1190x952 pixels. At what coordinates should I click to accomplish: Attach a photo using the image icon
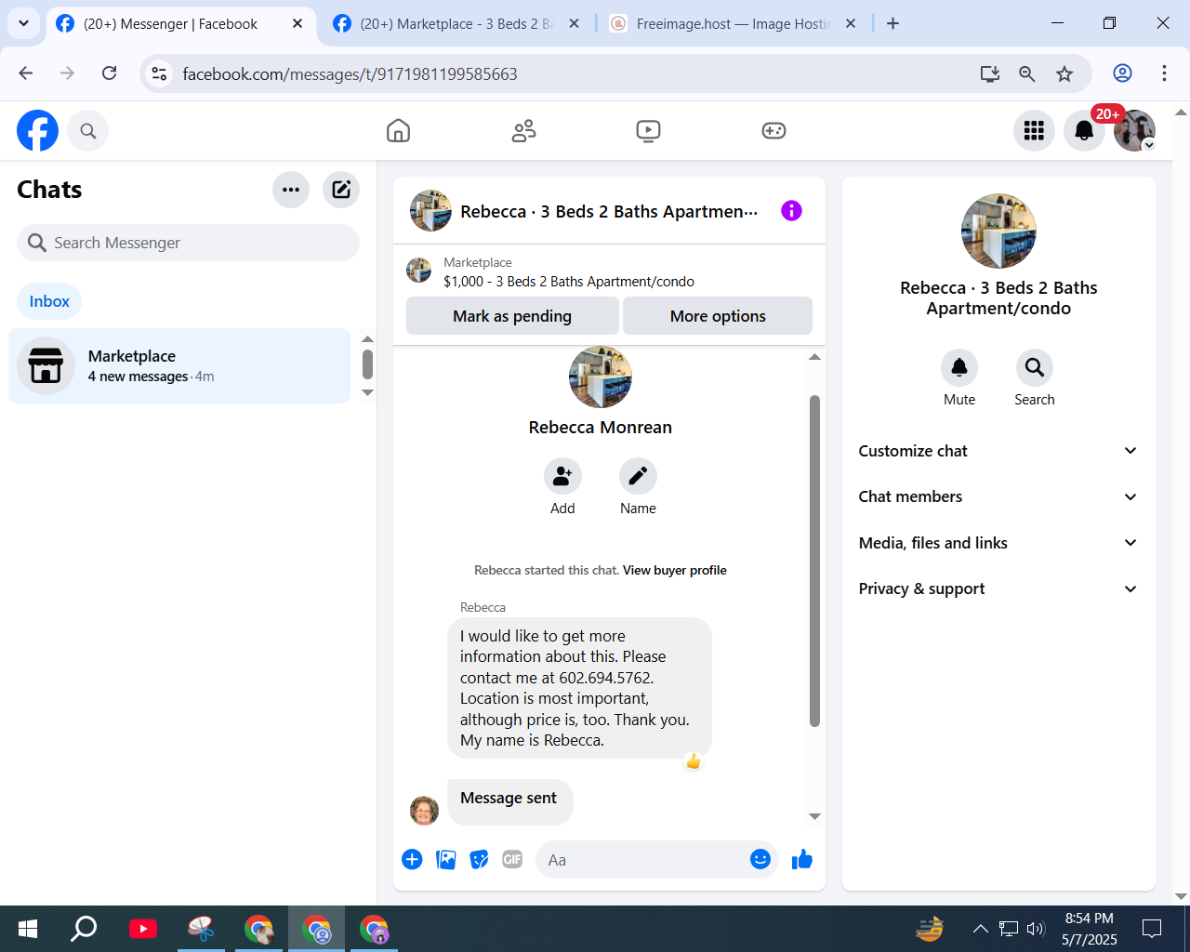pyautogui.click(x=446, y=860)
